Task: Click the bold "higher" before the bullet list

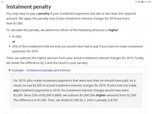Action: 113,30
